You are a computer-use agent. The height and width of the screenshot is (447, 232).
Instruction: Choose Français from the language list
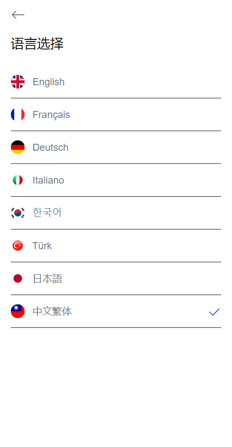(51, 115)
